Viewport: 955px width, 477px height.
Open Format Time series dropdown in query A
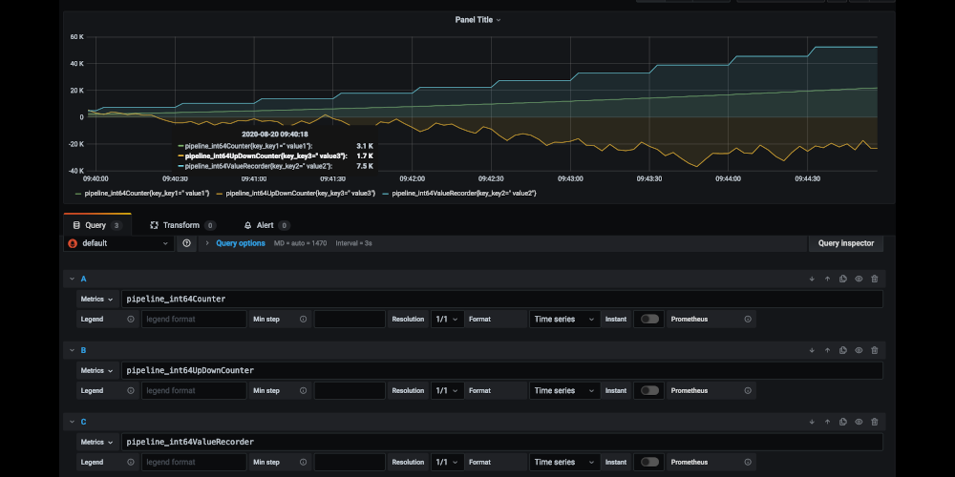564,319
